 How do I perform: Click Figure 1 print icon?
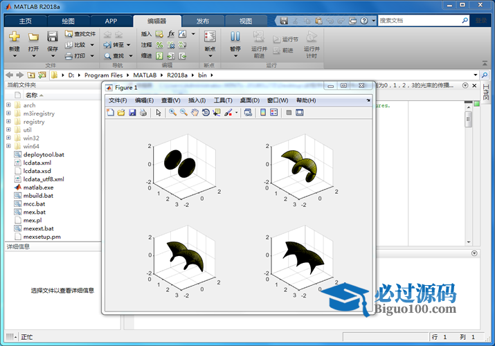[143, 112]
